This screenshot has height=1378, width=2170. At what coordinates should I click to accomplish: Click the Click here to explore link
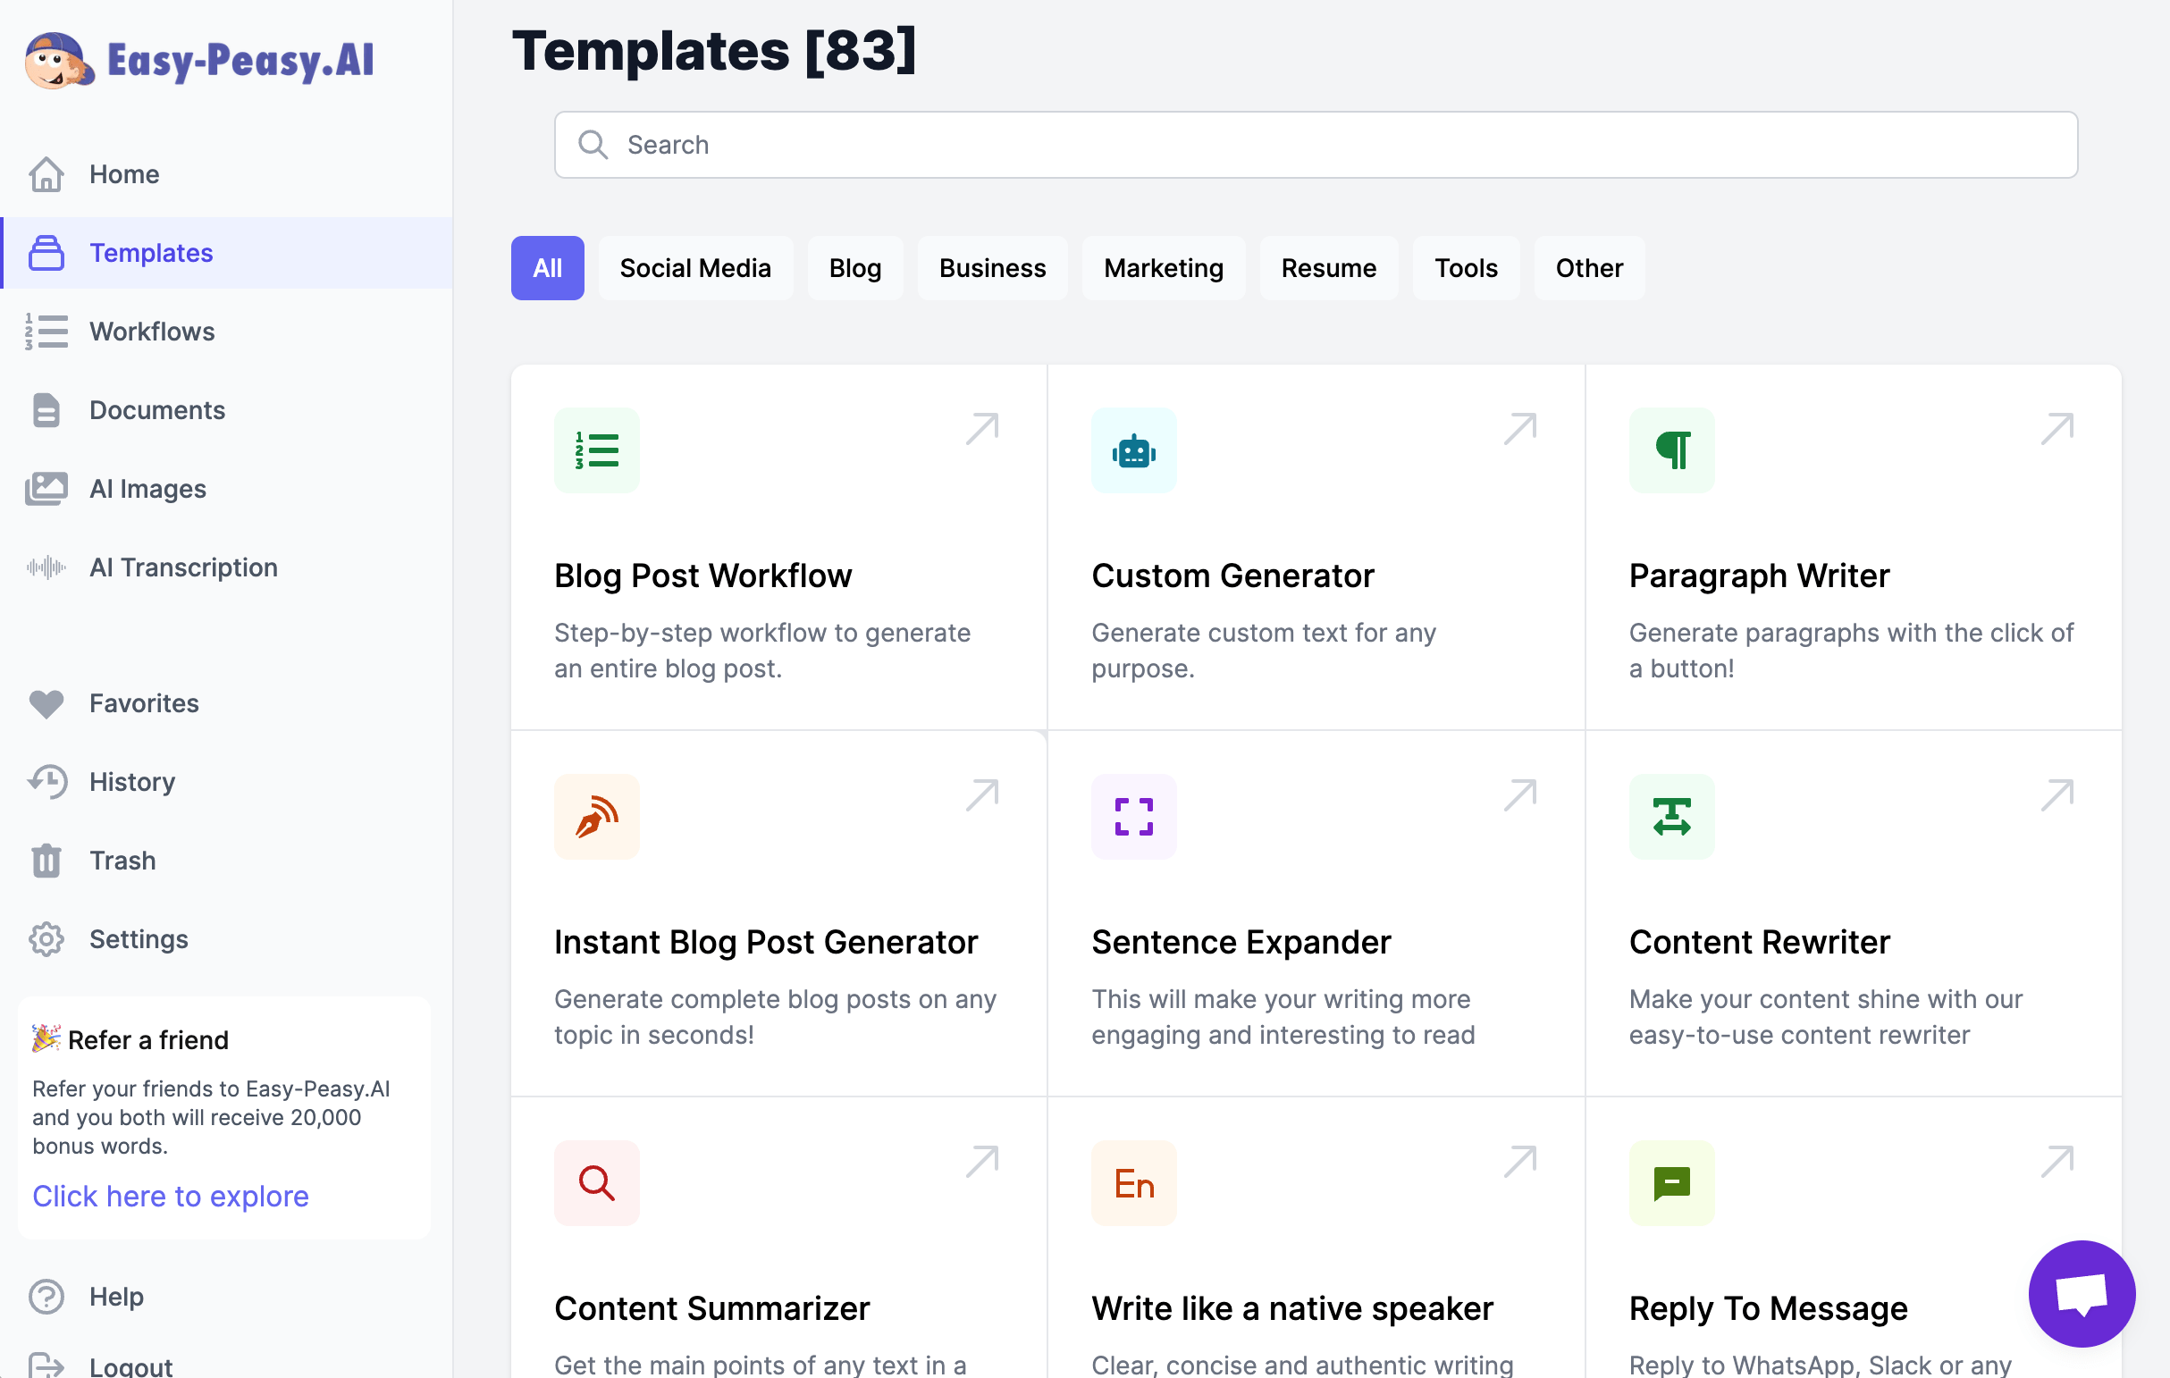tap(171, 1196)
